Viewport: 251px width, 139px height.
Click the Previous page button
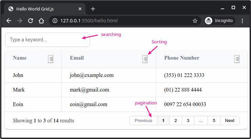143,121
